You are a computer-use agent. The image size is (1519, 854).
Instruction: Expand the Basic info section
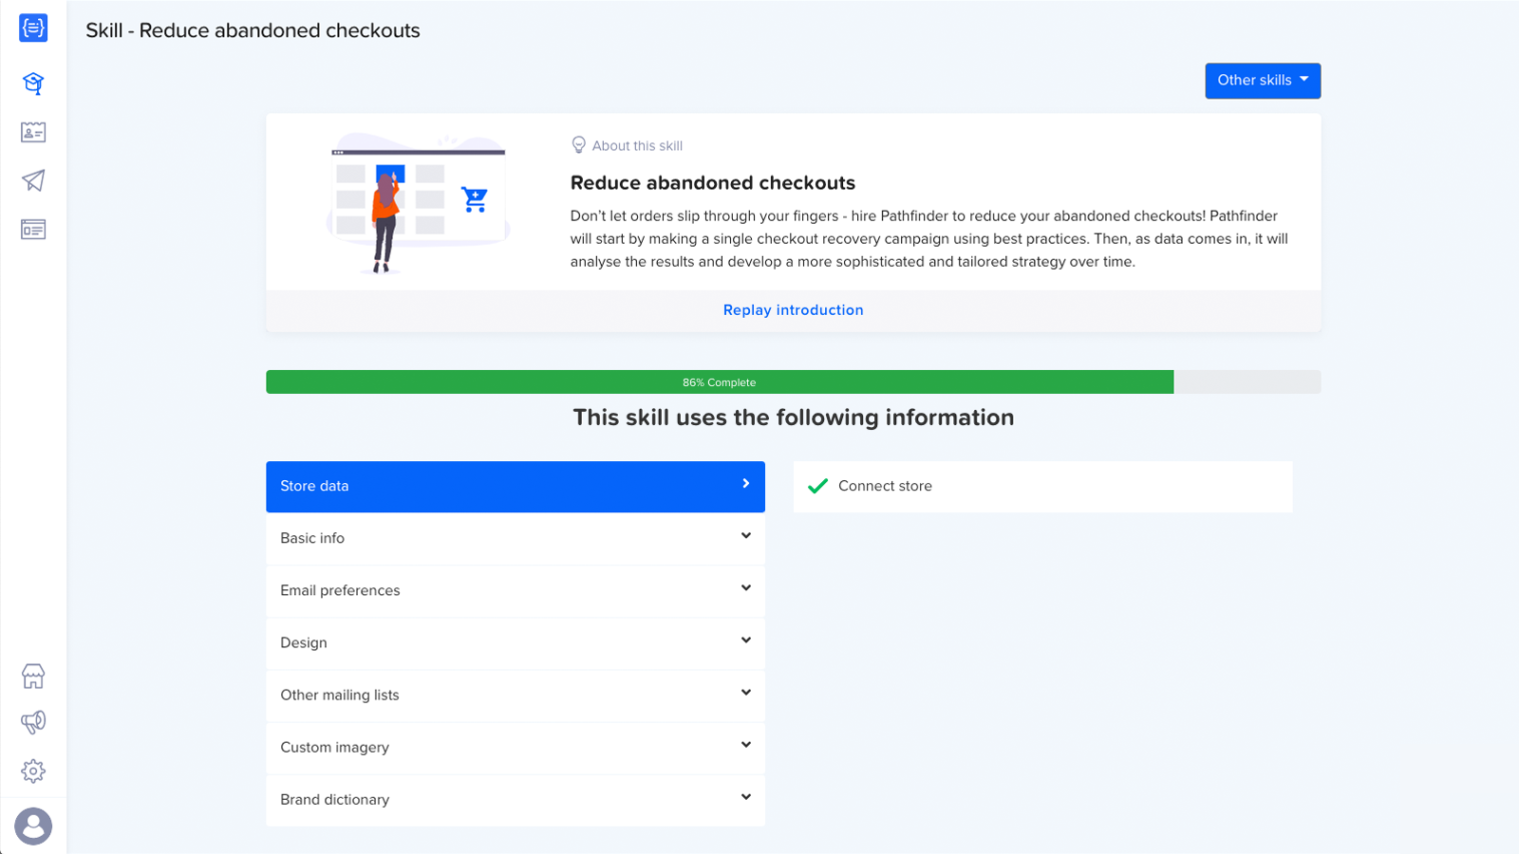pos(516,539)
